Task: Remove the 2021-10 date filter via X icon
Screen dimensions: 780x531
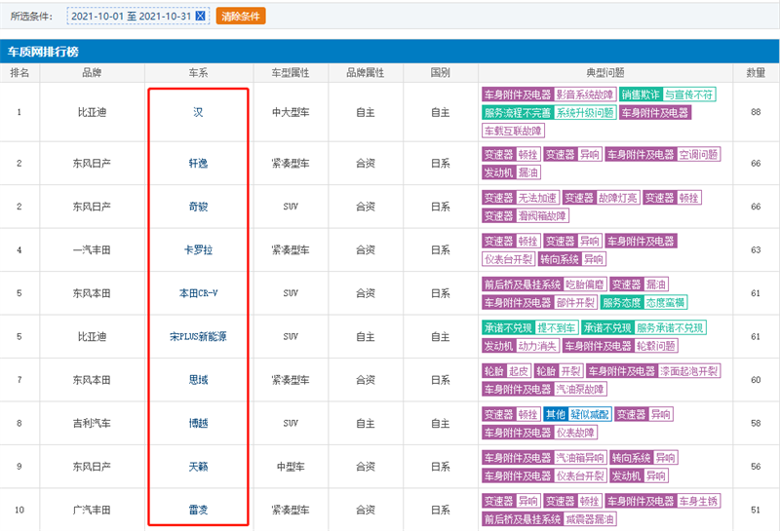Action: coord(200,17)
